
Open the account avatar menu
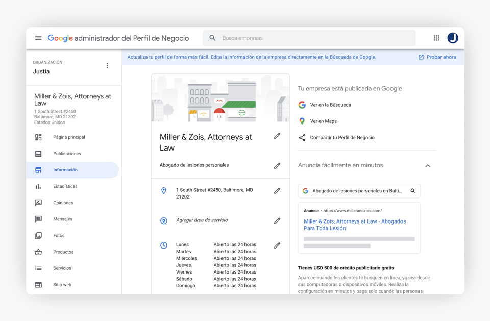click(x=453, y=38)
